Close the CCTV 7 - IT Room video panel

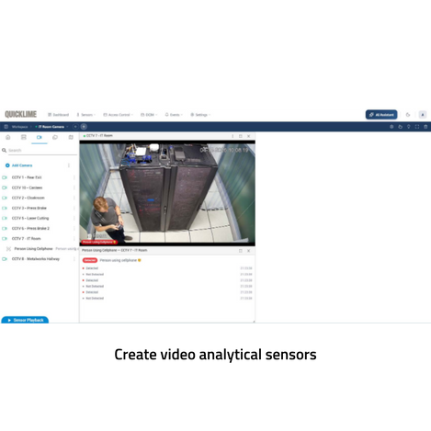(249, 136)
